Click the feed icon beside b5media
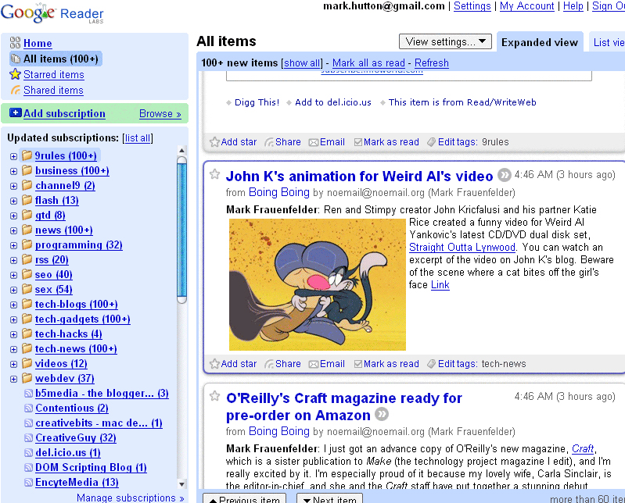Image resolution: width=625 pixels, height=503 pixels. (28, 394)
